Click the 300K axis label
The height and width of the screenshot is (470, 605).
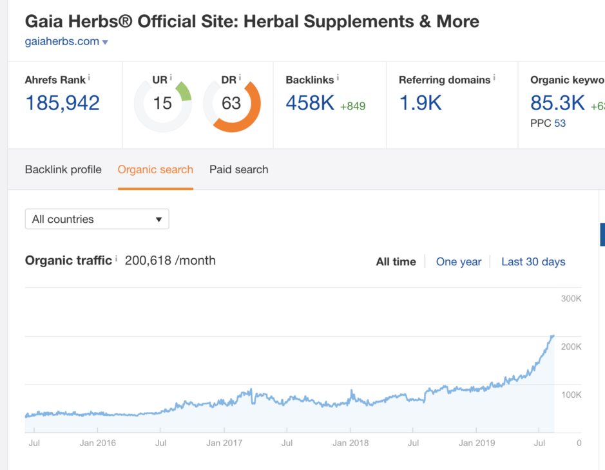click(x=571, y=299)
